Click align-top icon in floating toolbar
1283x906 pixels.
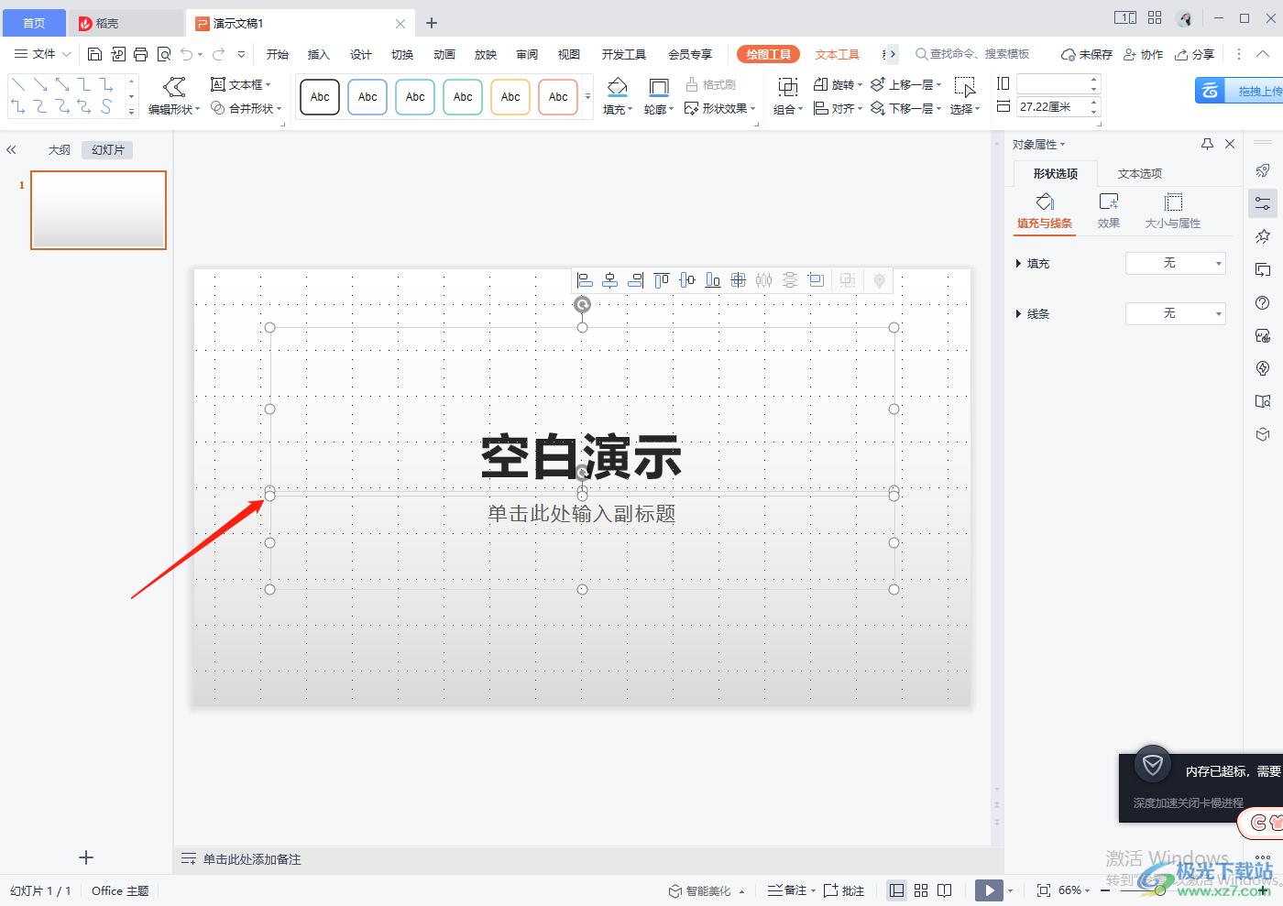point(662,280)
